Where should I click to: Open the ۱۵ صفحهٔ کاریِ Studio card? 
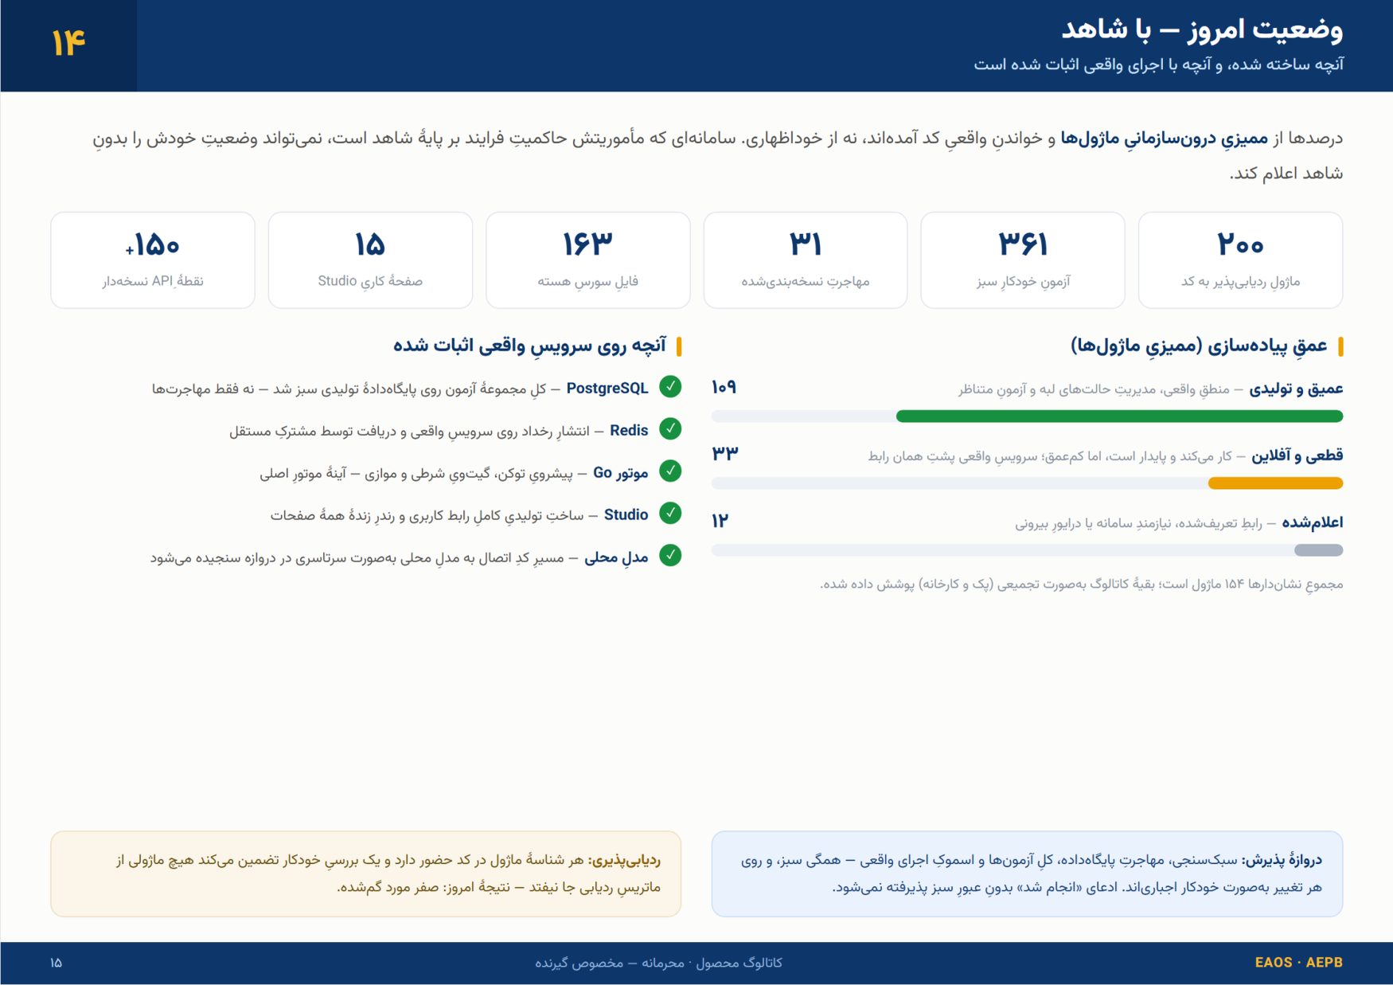(370, 260)
